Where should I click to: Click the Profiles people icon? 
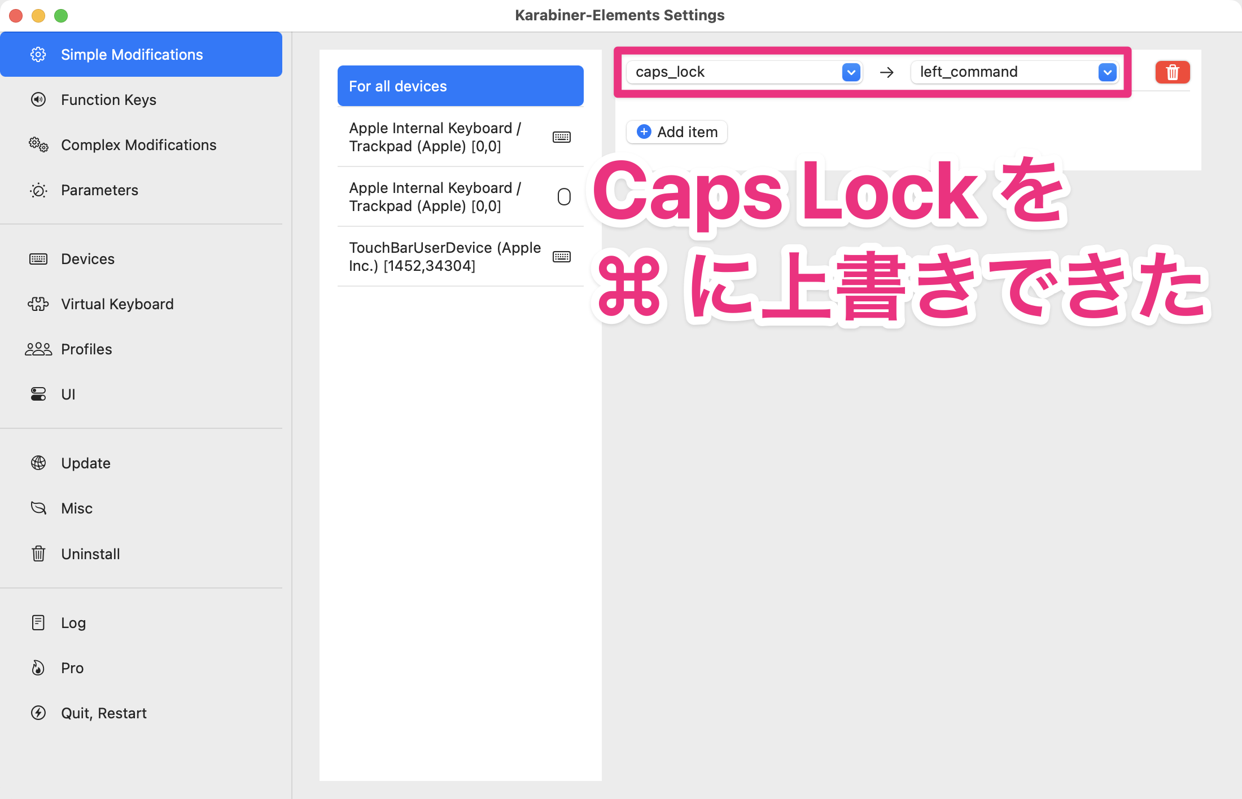pos(38,349)
